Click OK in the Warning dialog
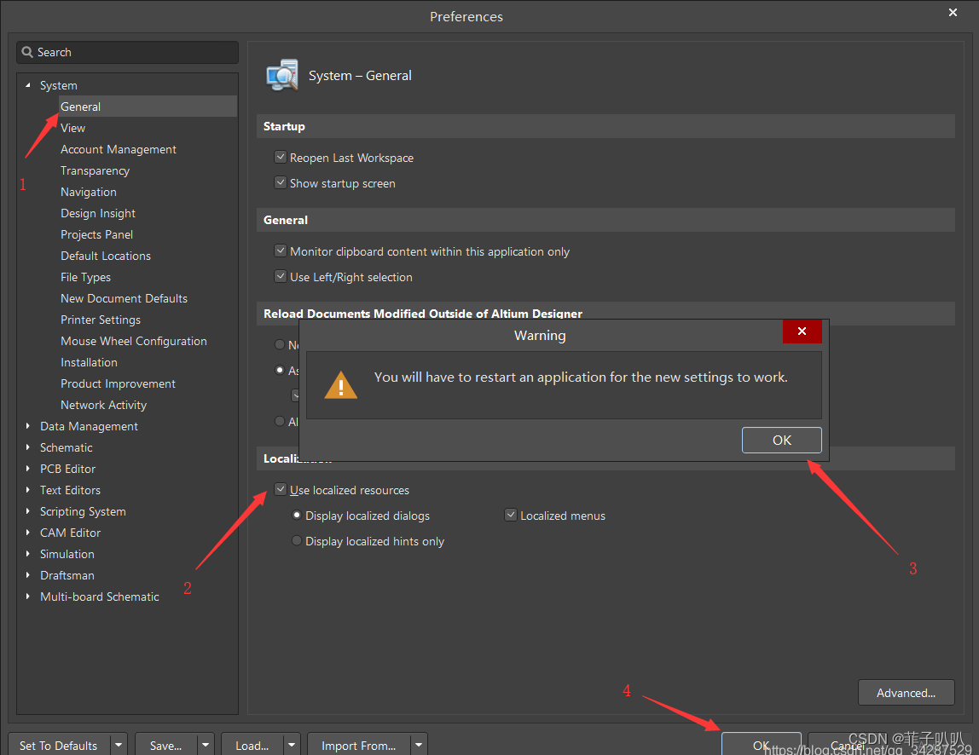Image resolution: width=979 pixels, height=755 pixels. [782, 440]
